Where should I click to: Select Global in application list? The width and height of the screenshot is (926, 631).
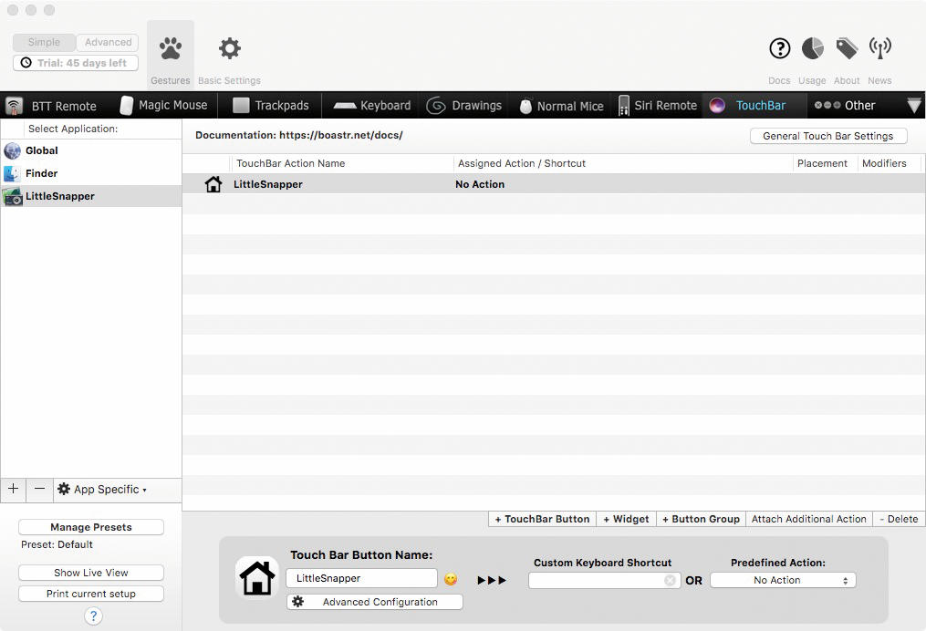[91, 151]
